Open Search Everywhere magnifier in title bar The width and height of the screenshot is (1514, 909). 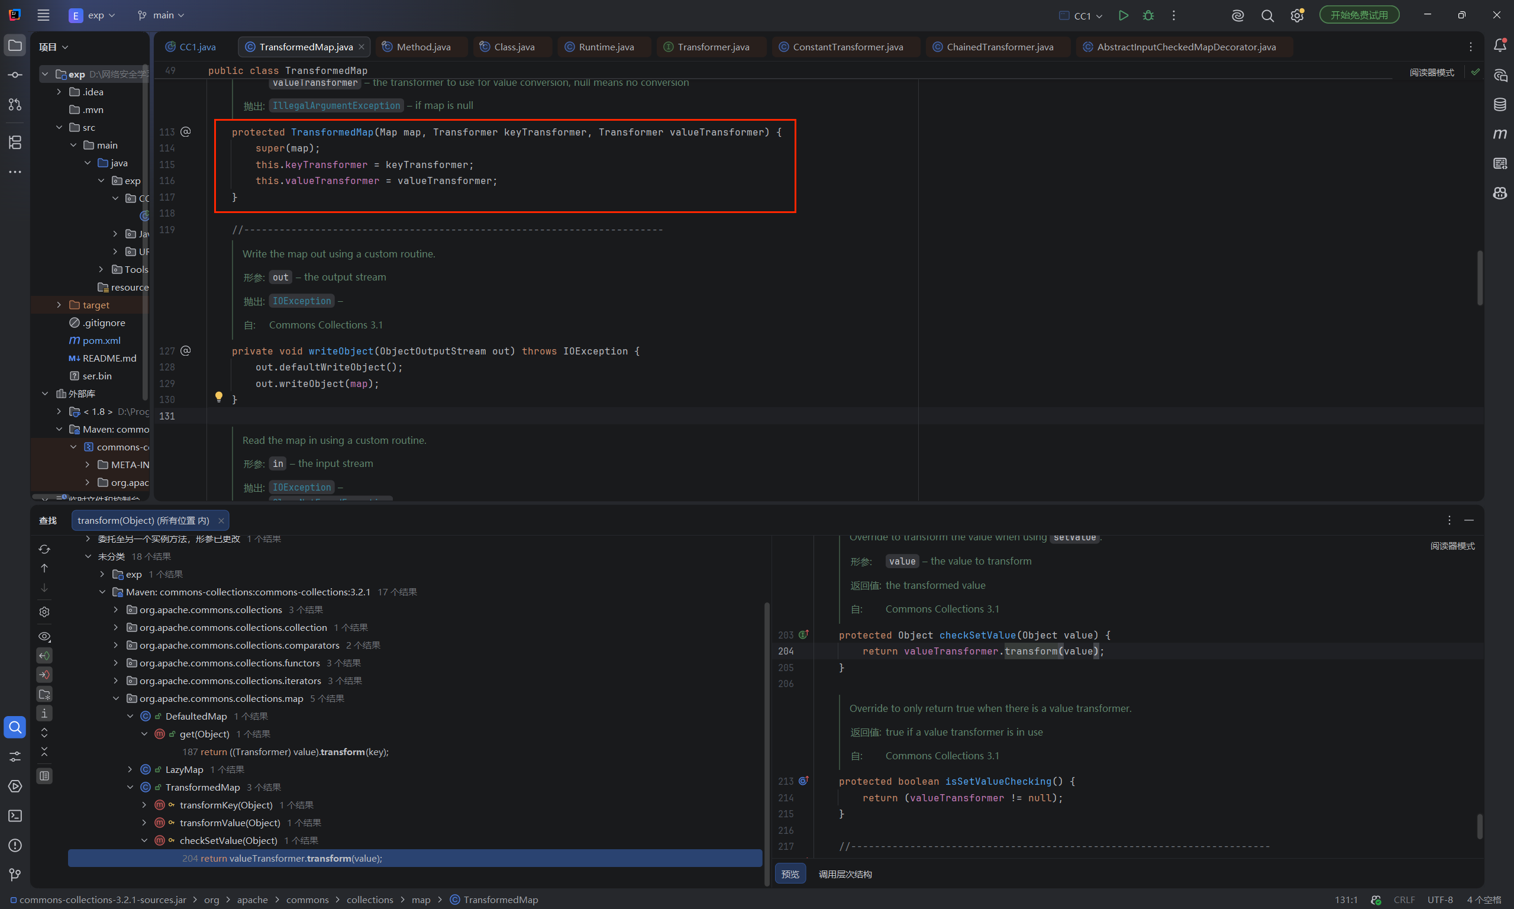[1267, 16]
